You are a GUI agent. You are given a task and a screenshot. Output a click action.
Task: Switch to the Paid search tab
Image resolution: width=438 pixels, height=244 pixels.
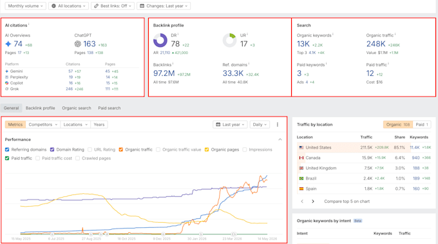coord(110,108)
